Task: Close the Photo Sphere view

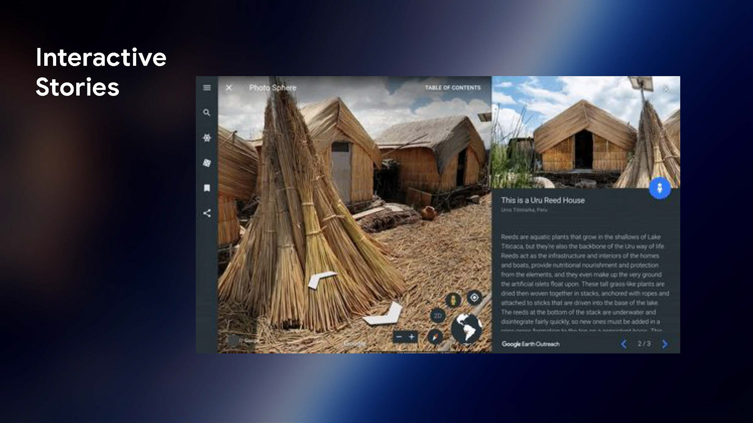Action: click(229, 88)
